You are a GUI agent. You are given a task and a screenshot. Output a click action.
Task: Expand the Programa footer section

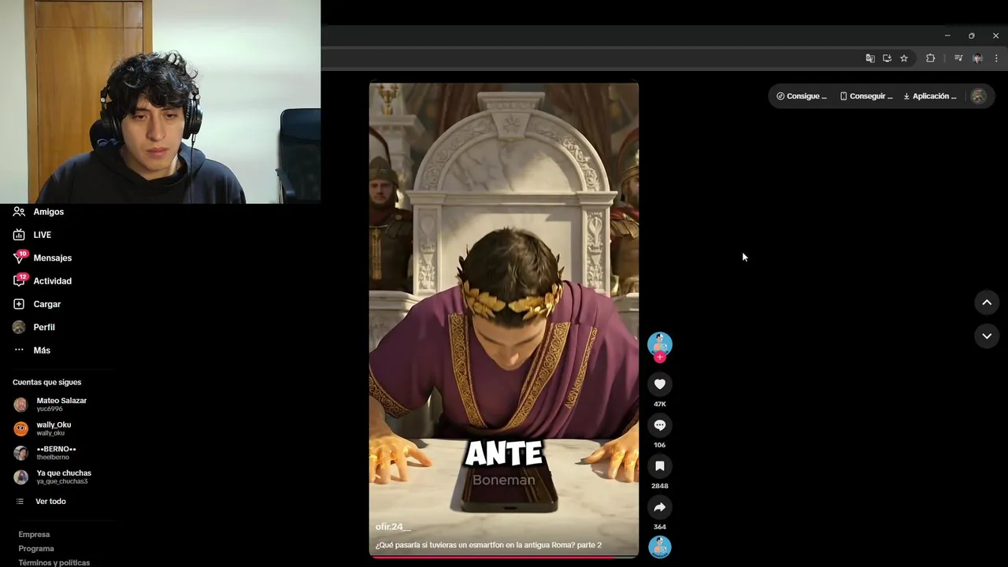pos(36,549)
